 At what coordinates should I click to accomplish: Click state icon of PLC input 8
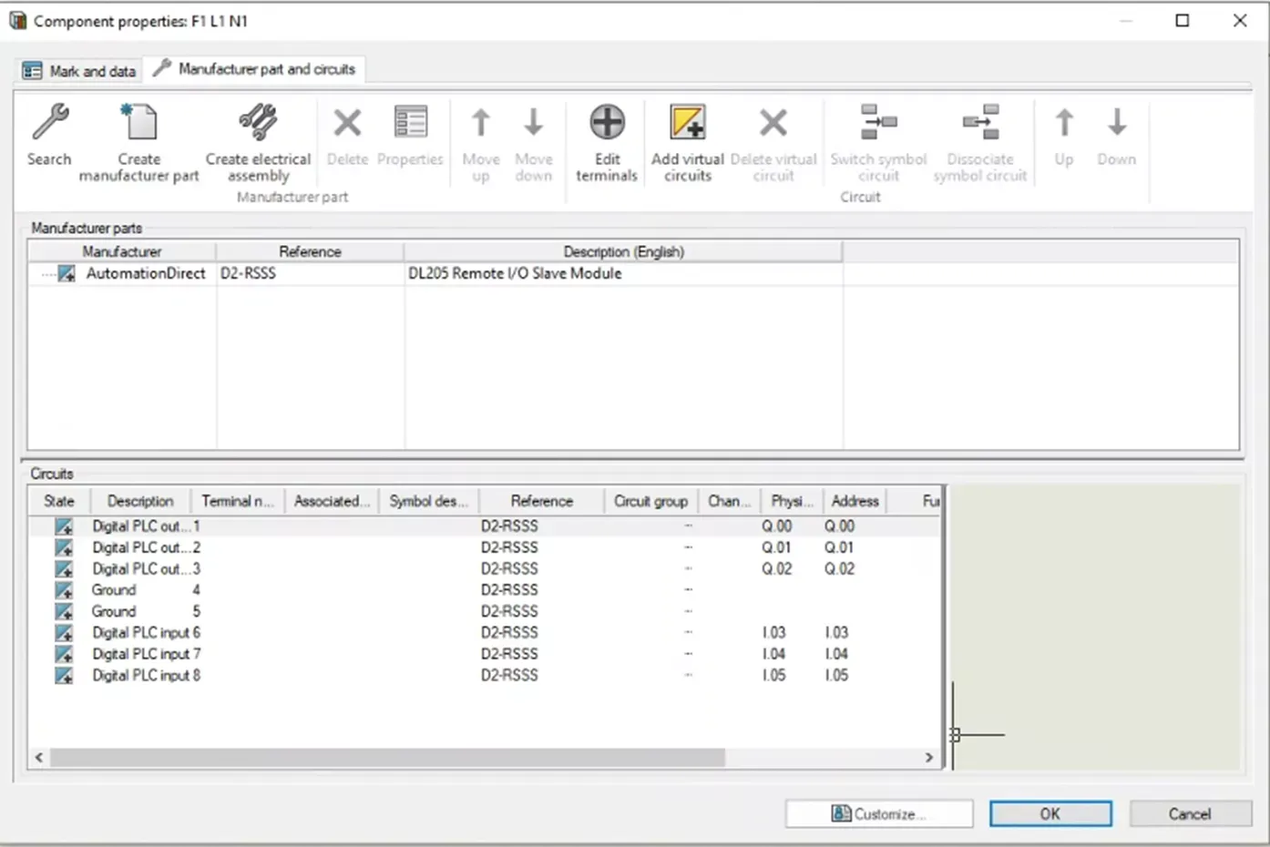tap(64, 676)
